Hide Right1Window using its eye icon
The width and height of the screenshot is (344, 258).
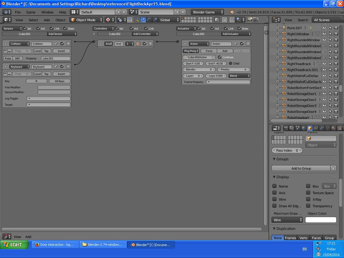[x=324, y=34]
